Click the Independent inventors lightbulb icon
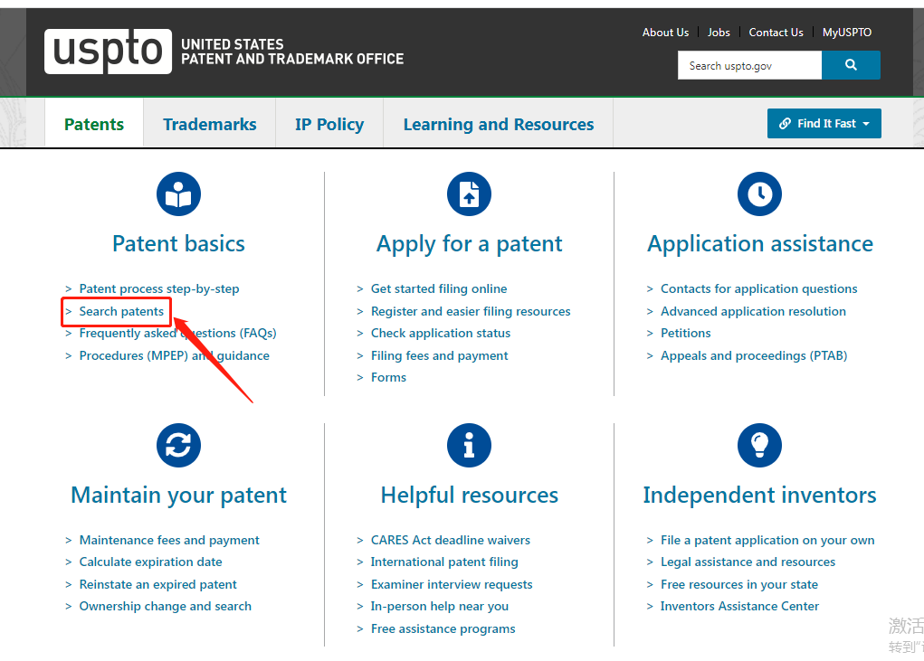 pos(759,446)
